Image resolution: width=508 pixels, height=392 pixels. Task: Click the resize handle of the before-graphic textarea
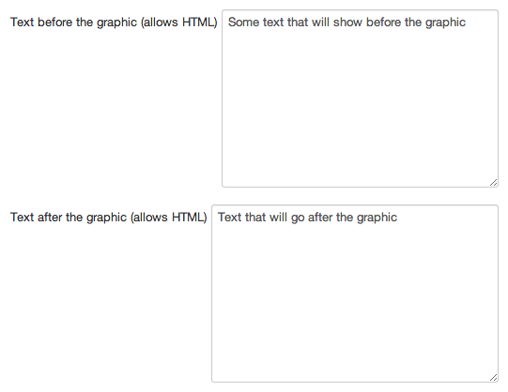[x=493, y=183]
